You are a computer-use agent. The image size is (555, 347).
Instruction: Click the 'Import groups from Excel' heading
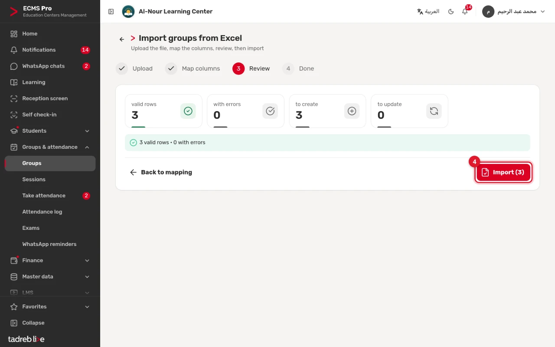(190, 38)
